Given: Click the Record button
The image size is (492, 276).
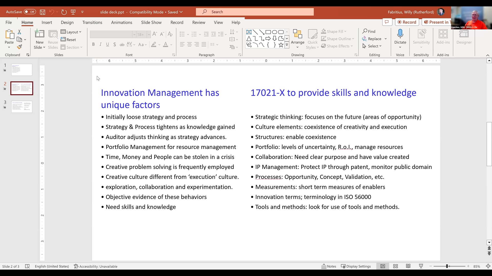Looking at the screenshot, I should (x=407, y=22).
